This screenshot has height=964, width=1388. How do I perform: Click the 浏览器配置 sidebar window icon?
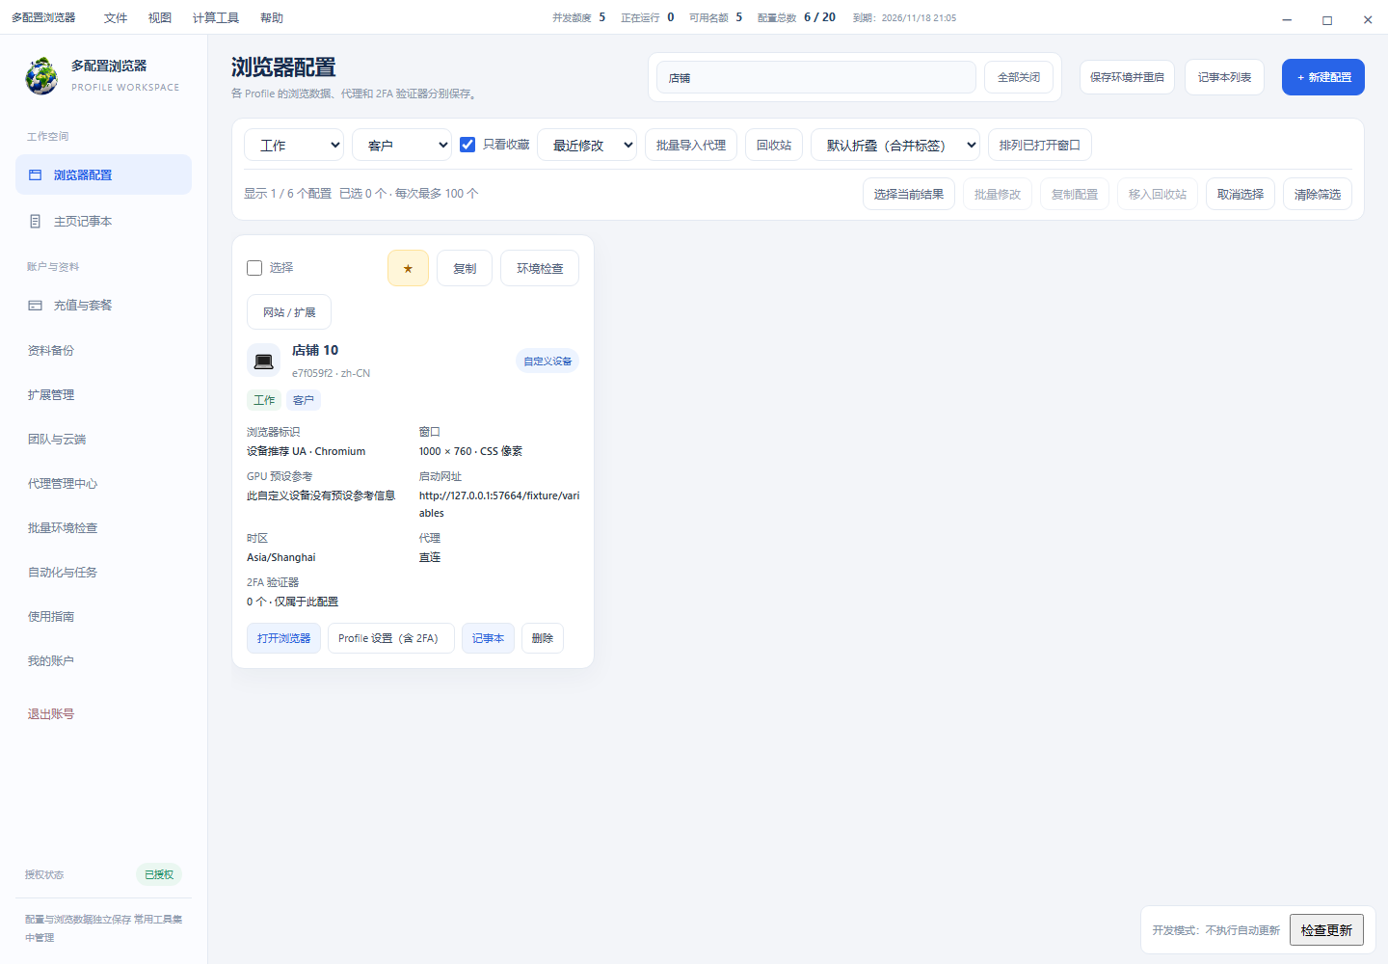point(36,175)
